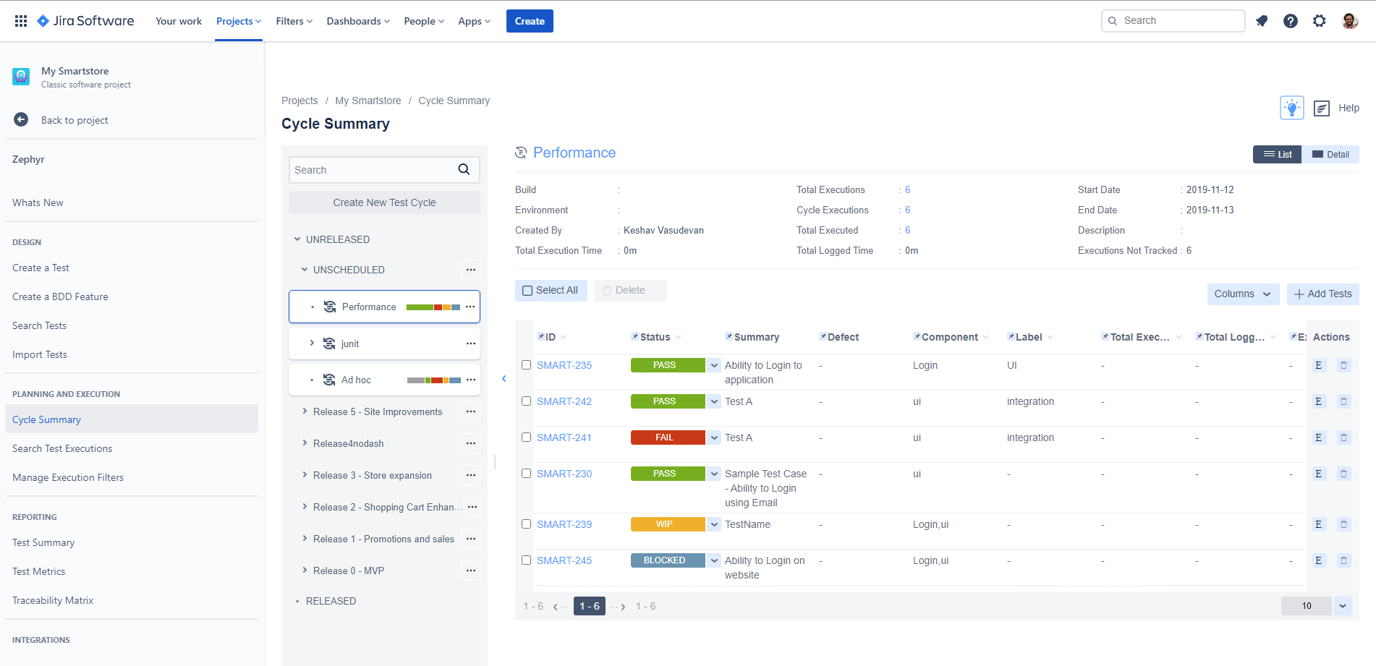Open the page size dropdown showing 10
Image resolution: width=1376 pixels, height=666 pixels.
(1343, 606)
